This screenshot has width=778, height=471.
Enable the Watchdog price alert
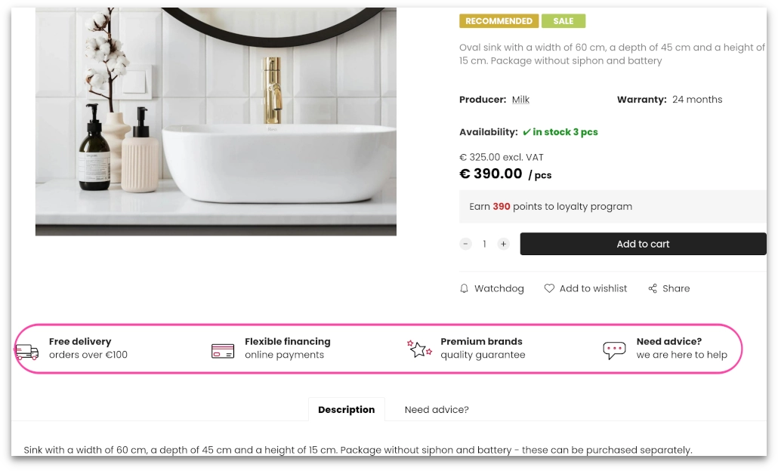(492, 288)
